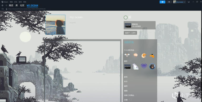Open the 好友 menu

coord(16,2)
